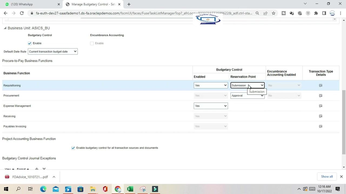
Task: Click the Requisitioning business function row label
Action: (x=12, y=85)
